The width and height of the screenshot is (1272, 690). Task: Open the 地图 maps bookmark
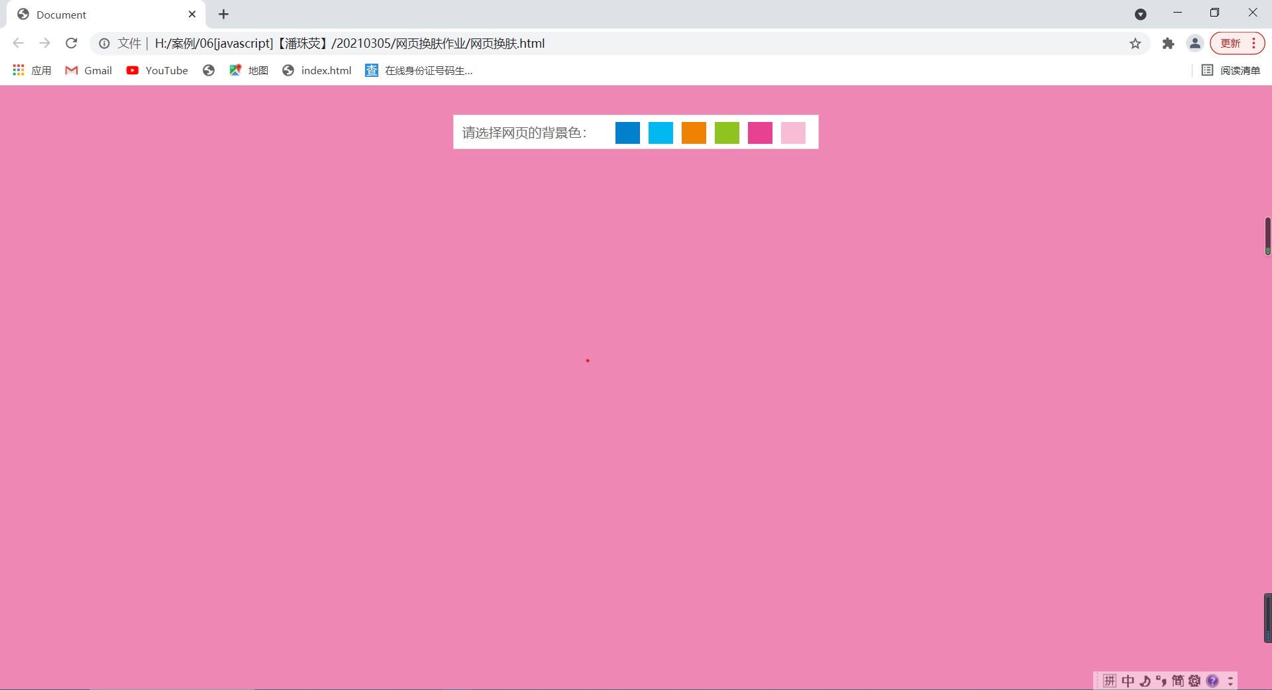tap(248, 70)
